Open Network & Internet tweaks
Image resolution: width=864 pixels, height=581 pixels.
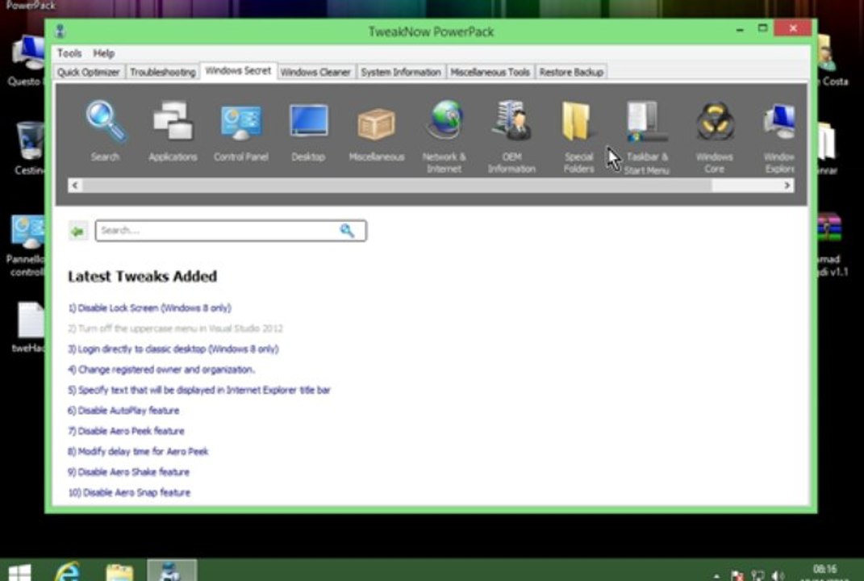pyautogui.click(x=445, y=136)
